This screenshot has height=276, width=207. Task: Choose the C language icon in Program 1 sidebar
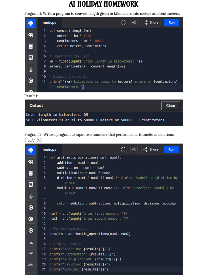click(x=31, y=81)
